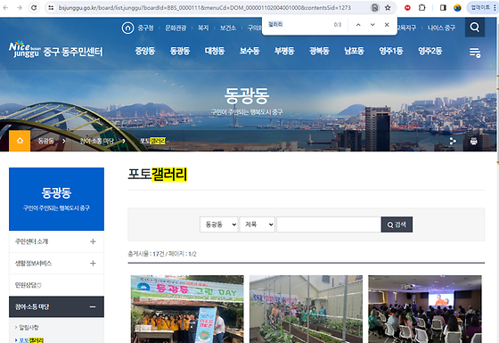Click the translate page icon in address bar

click(x=375, y=8)
